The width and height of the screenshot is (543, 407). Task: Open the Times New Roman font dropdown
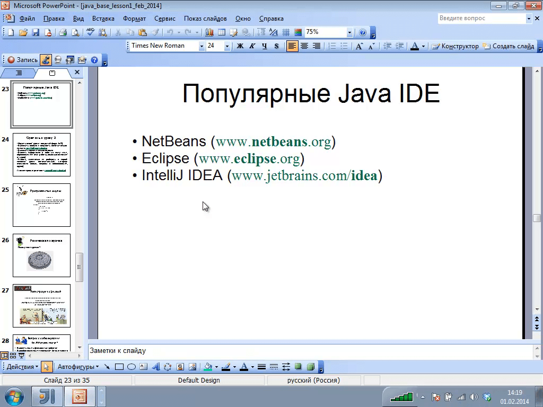point(201,46)
